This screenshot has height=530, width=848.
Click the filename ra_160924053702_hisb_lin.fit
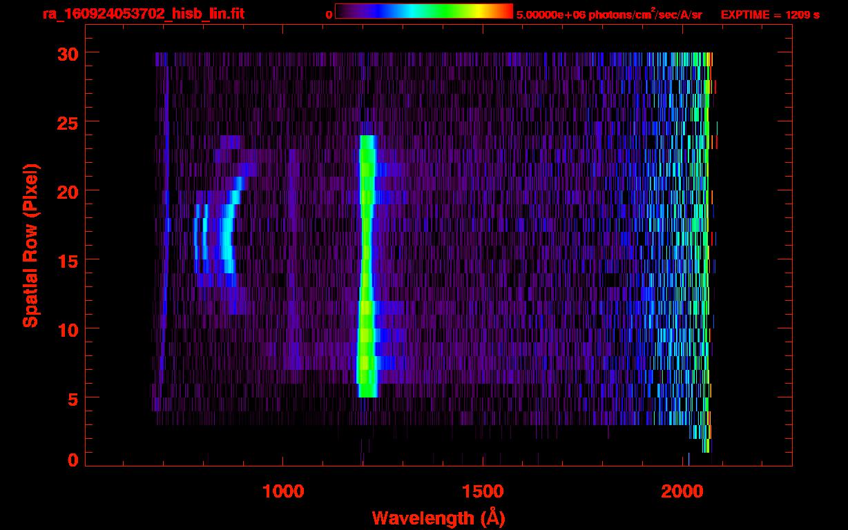coord(143,14)
